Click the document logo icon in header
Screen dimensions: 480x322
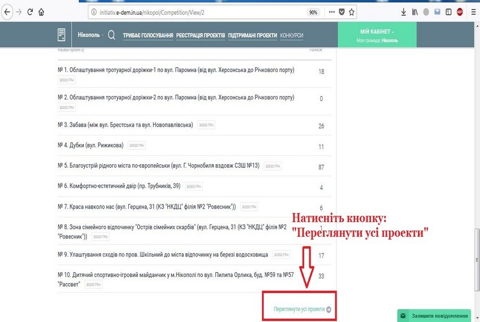click(x=62, y=34)
